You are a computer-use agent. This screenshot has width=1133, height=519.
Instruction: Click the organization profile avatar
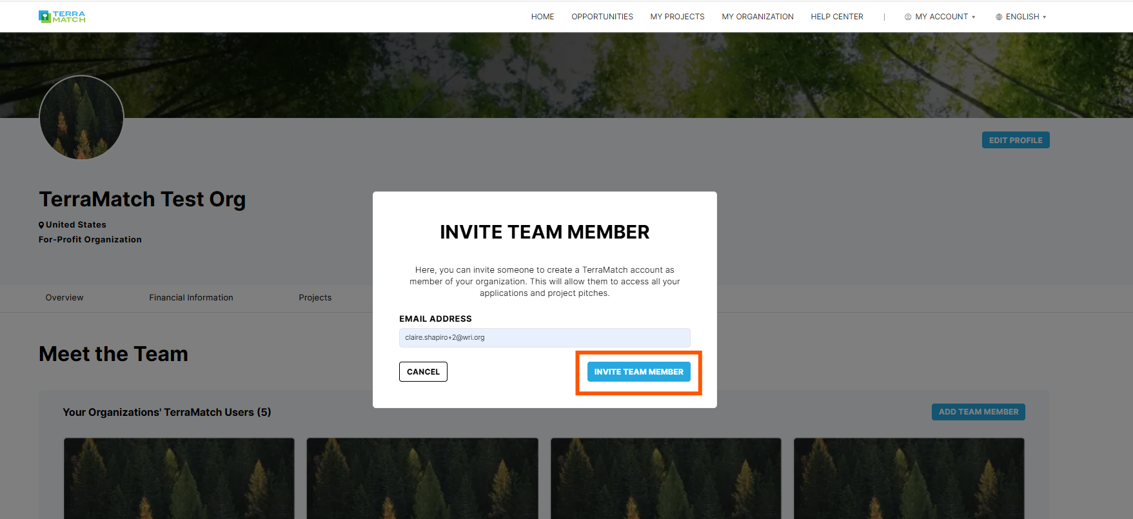81,117
